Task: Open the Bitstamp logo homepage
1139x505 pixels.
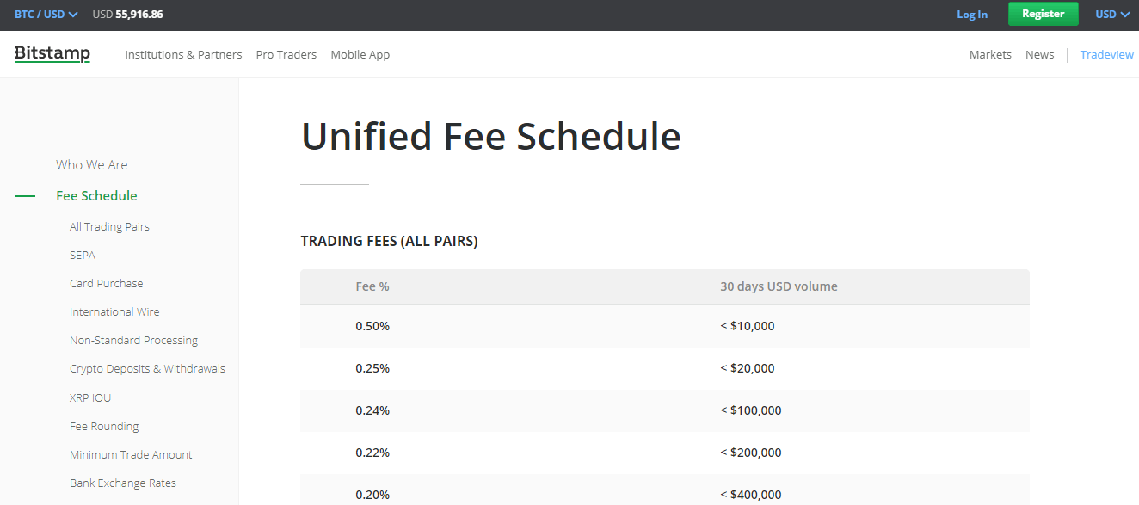Action: coord(52,54)
